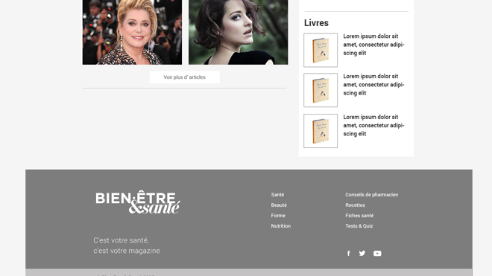Open the Recettes footer link
492x276 pixels.
[355, 205]
